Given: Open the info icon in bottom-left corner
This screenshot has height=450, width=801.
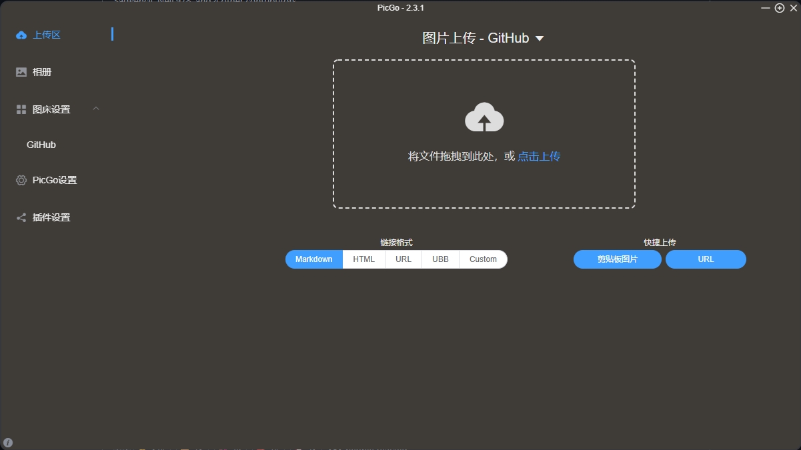Looking at the screenshot, I should [x=8, y=443].
